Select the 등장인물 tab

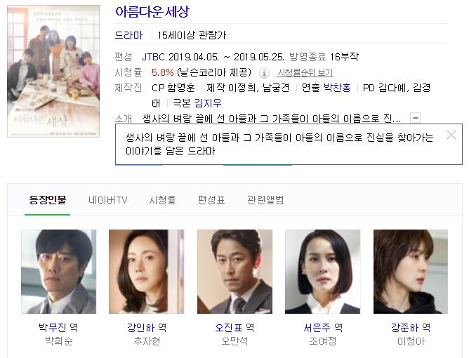click(48, 200)
